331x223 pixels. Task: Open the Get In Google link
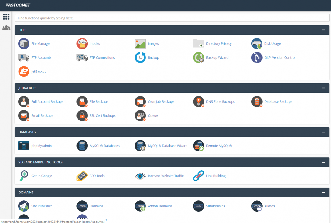tap(42, 176)
